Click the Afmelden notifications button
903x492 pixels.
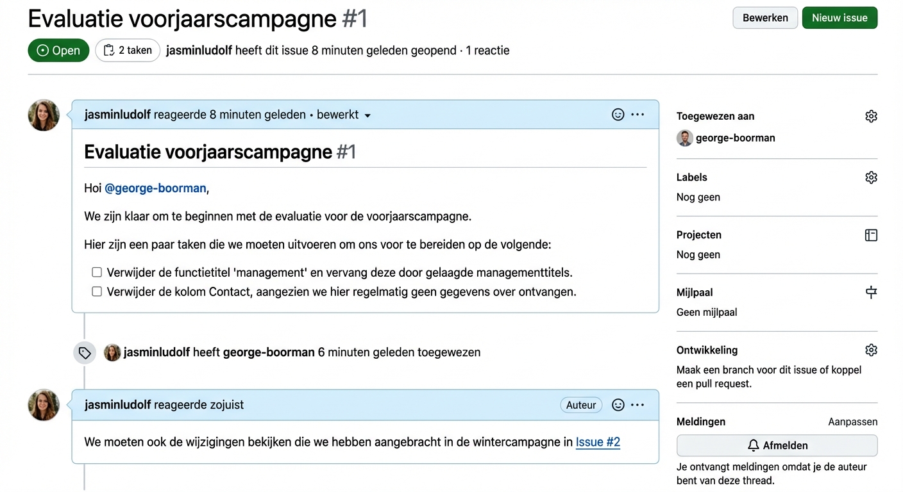(x=776, y=445)
